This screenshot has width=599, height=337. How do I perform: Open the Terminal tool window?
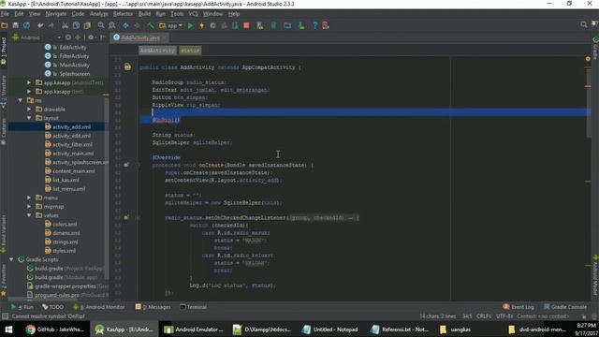pos(193,307)
